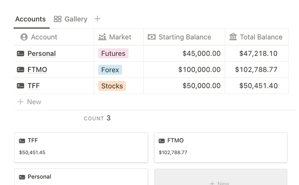Add a new row to the table

[x=29, y=102]
